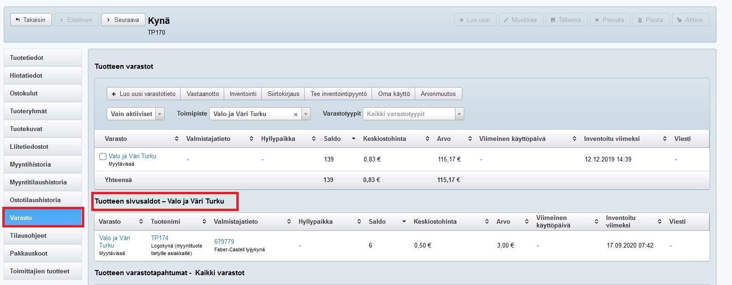This screenshot has height=285, width=732.
Task: Check the Valo ja Väri Turku row checkbox
Action: (103, 157)
